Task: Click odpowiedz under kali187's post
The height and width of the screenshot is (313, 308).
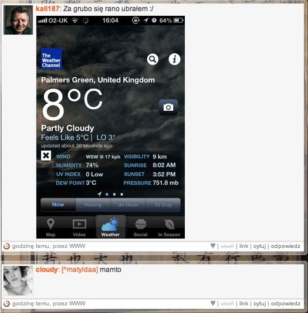Action: click(286, 246)
